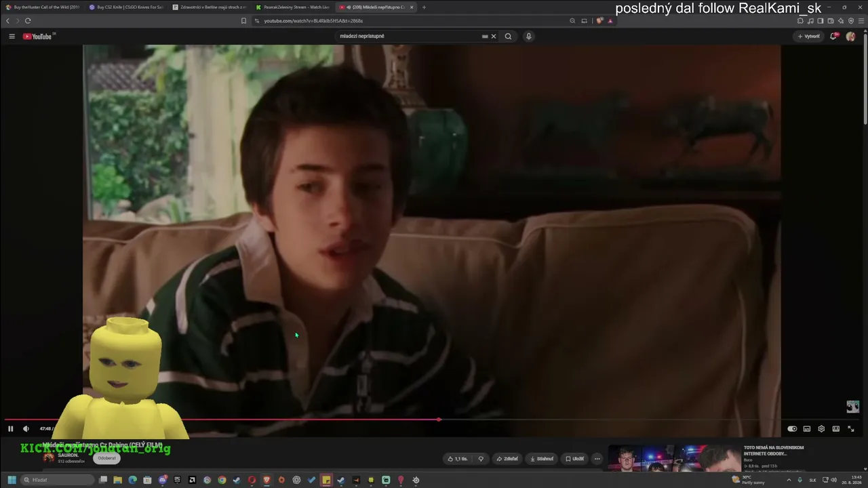Open the SAURON channel name link

pos(68,455)
